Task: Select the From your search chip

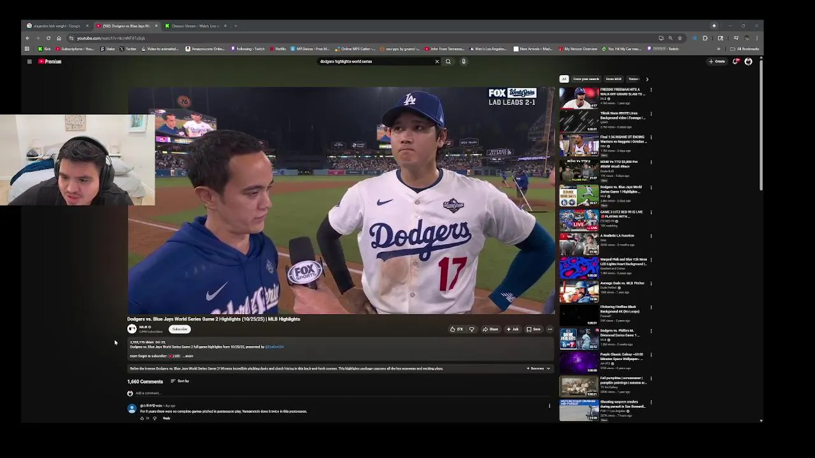Action: (586, 79)
